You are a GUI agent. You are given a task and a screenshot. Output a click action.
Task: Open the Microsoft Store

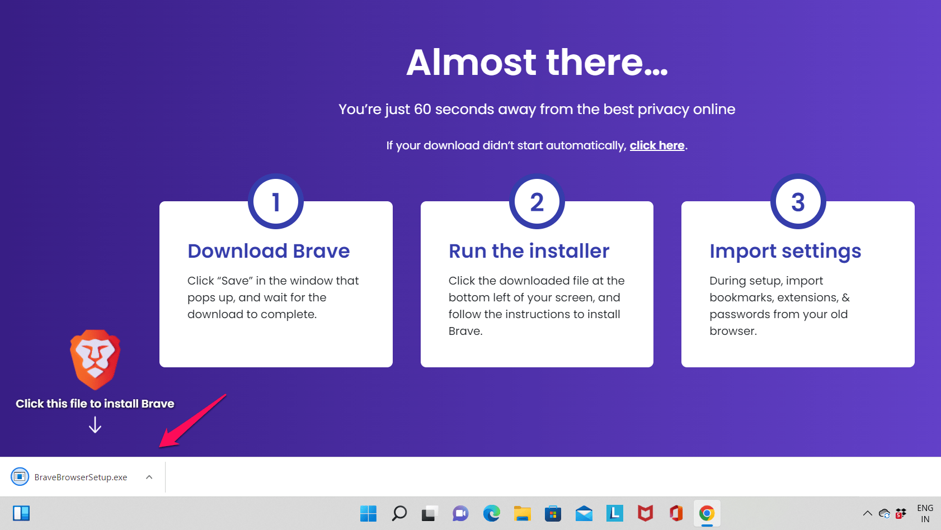(x=553, y=513)
